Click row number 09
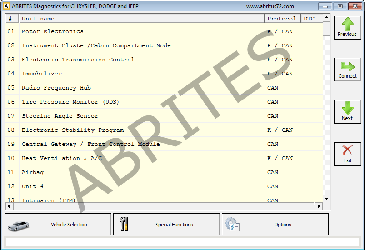 click(11, 144)
